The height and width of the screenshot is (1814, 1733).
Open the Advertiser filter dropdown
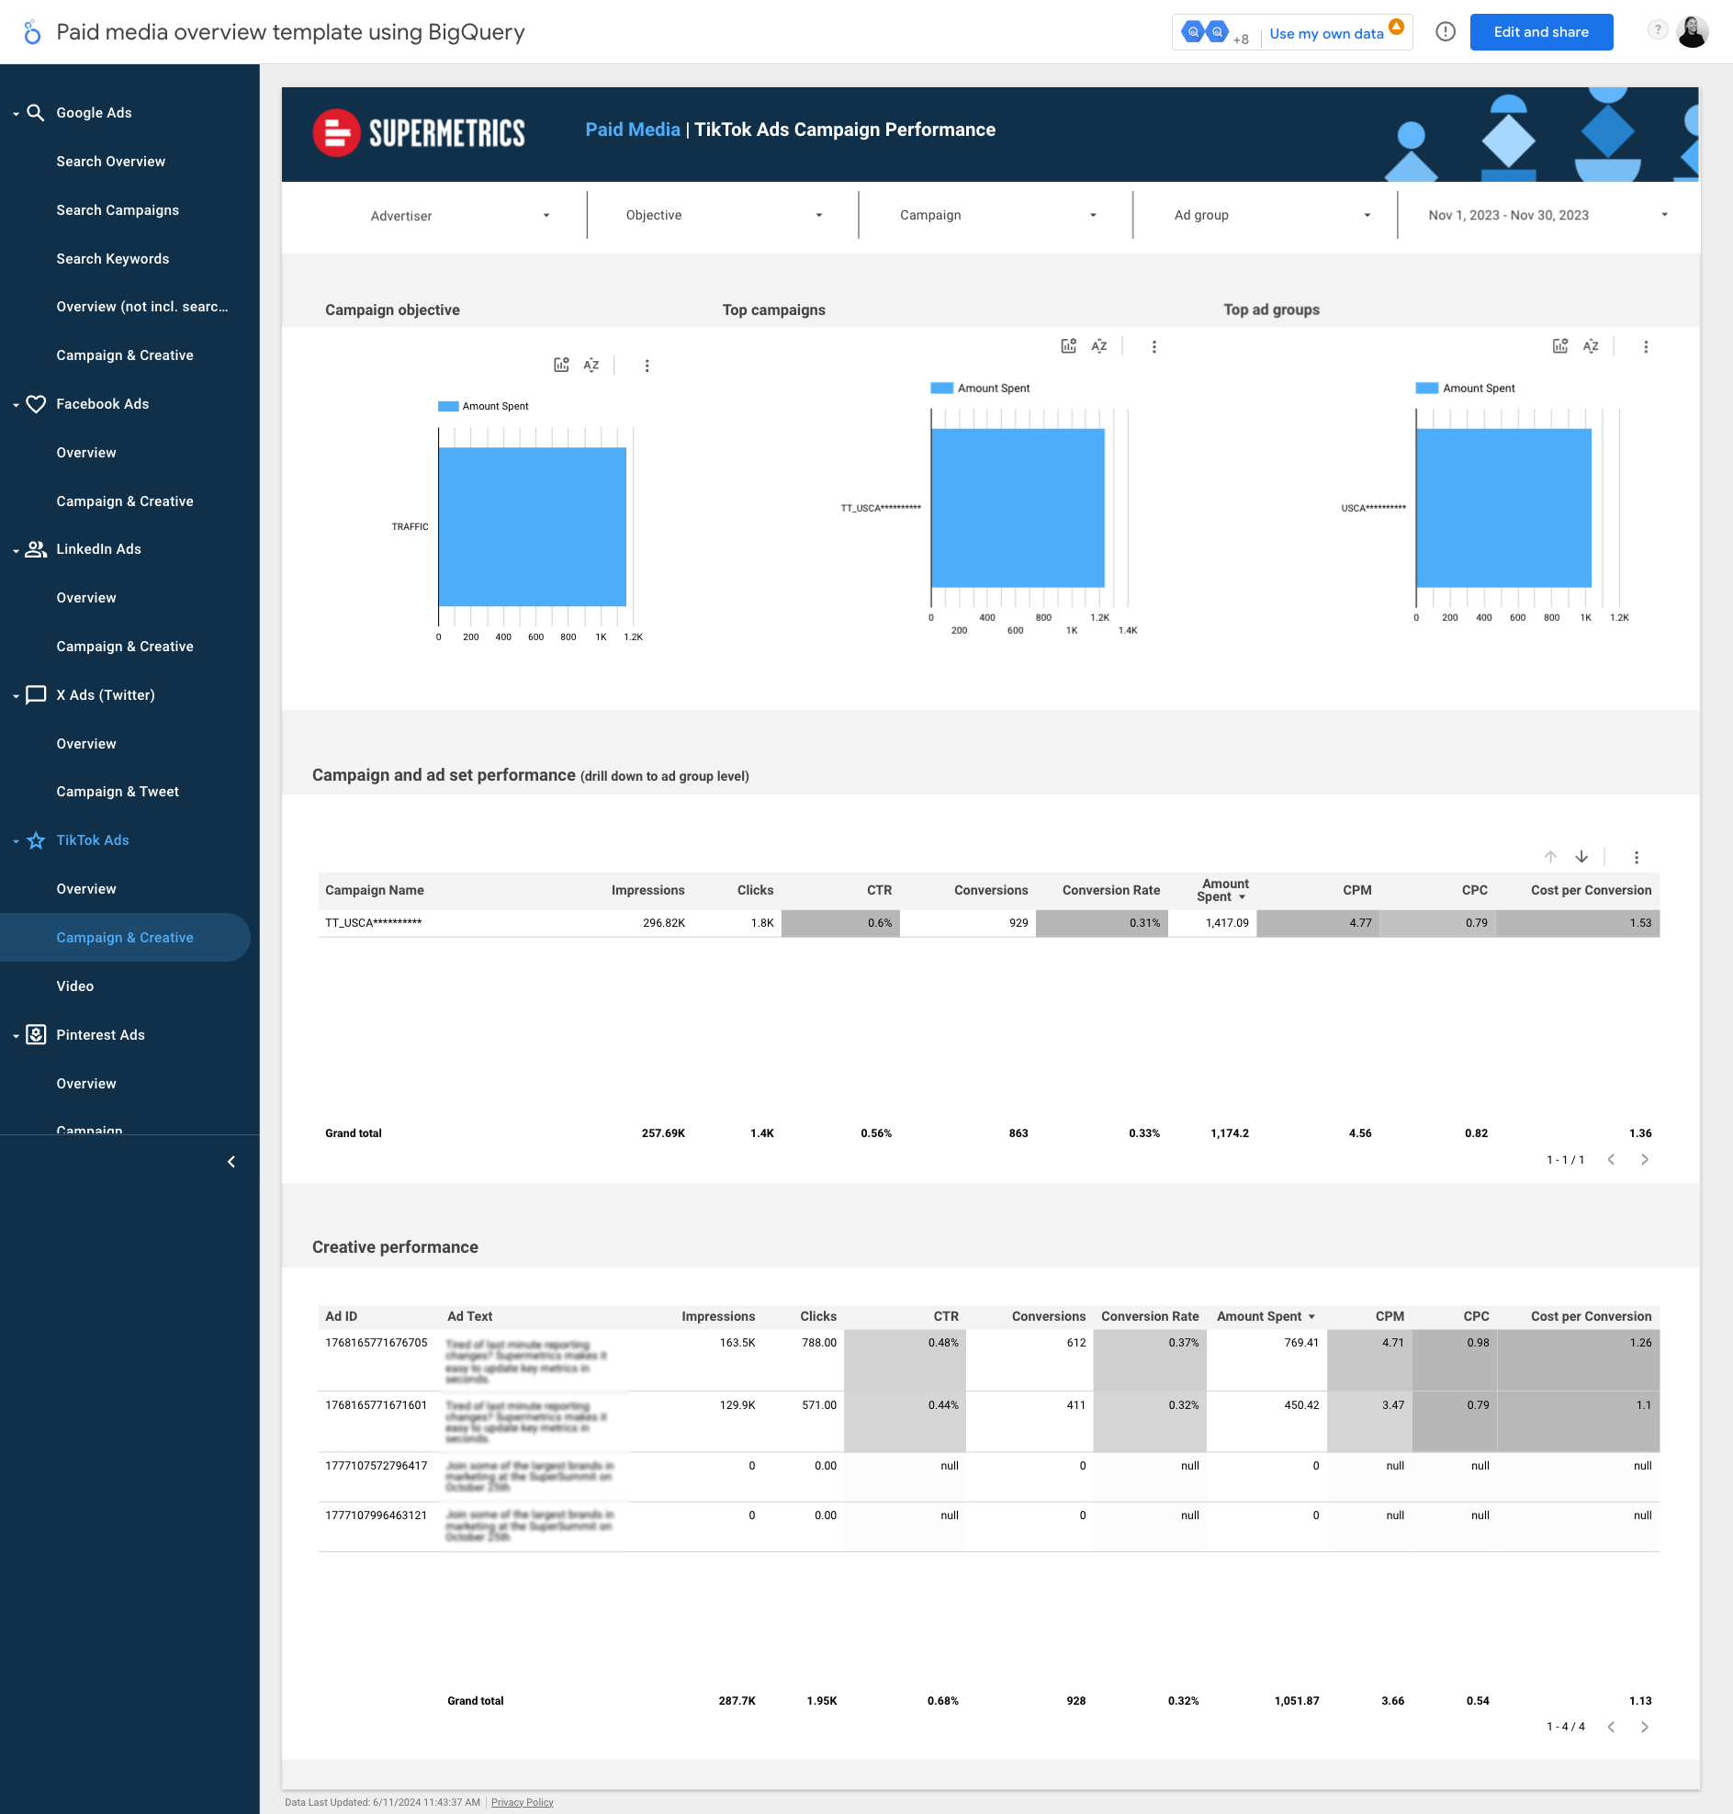tap(459, 216)
